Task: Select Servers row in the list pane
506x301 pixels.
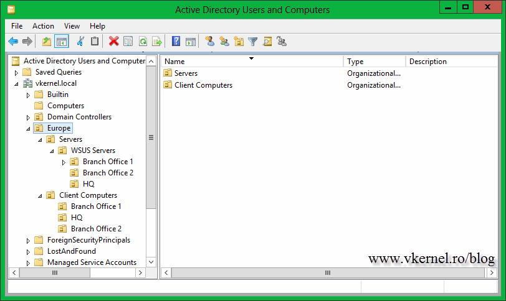Action: pos(329,73)
